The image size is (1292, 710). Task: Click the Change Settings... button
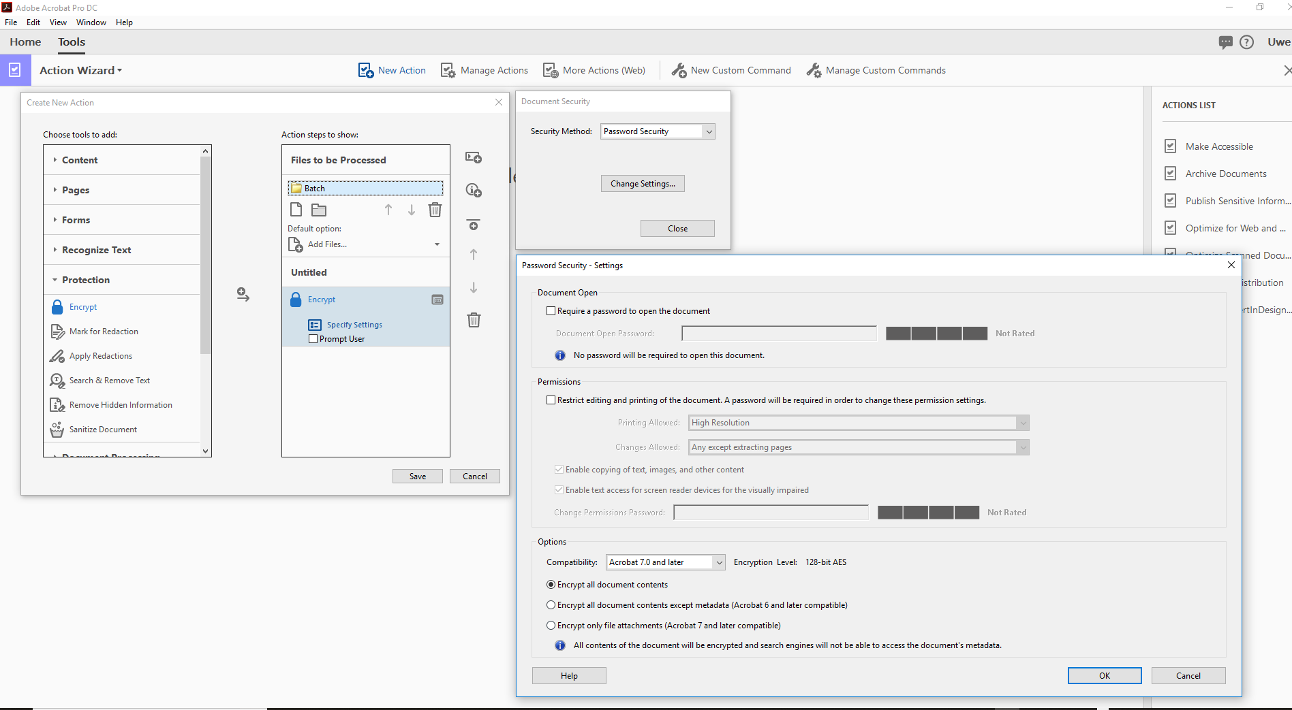pyautogui.click(x=643, y=184)
